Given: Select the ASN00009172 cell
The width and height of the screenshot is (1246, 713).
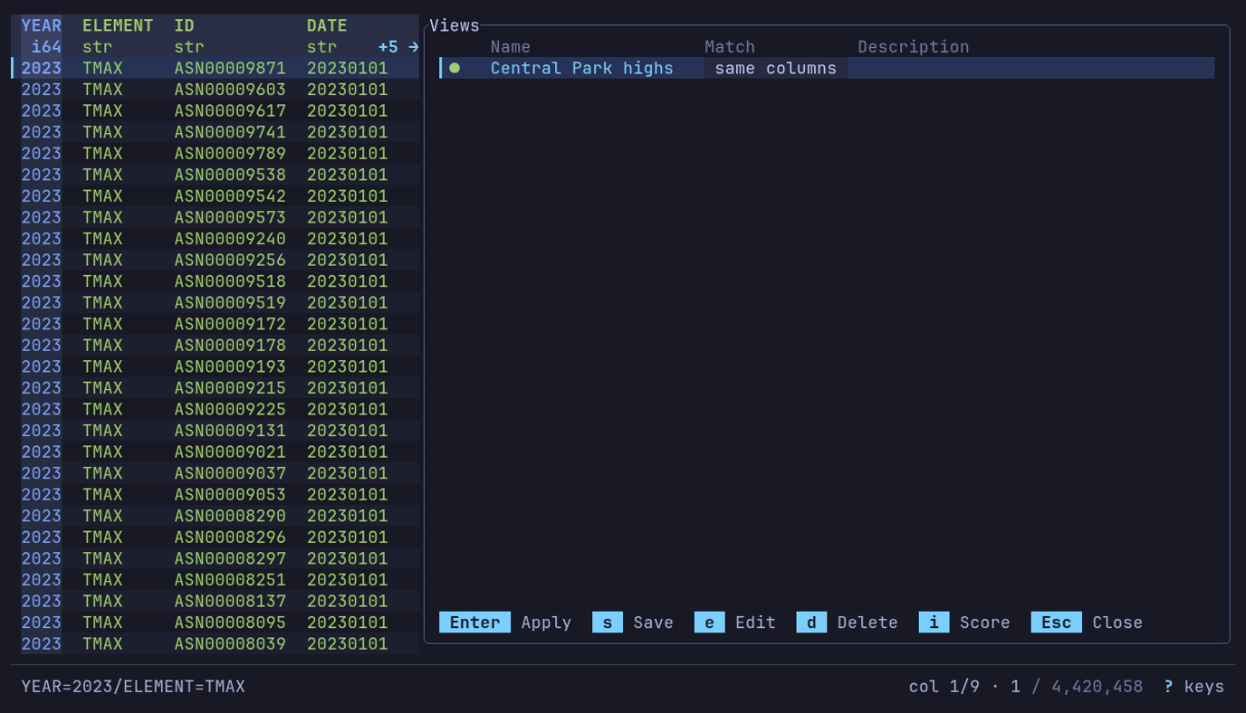Looking at the screenshot, I should [230, 324].
